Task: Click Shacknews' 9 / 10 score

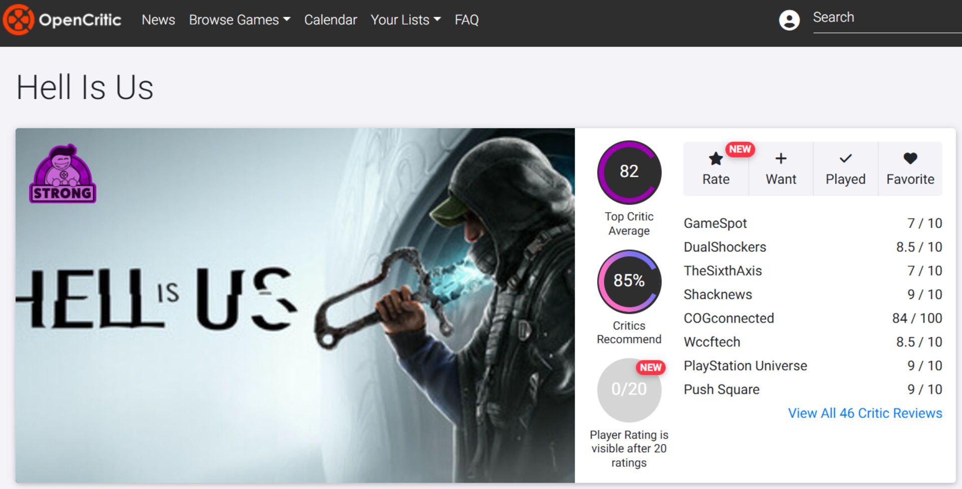Action: coord(924,294)
